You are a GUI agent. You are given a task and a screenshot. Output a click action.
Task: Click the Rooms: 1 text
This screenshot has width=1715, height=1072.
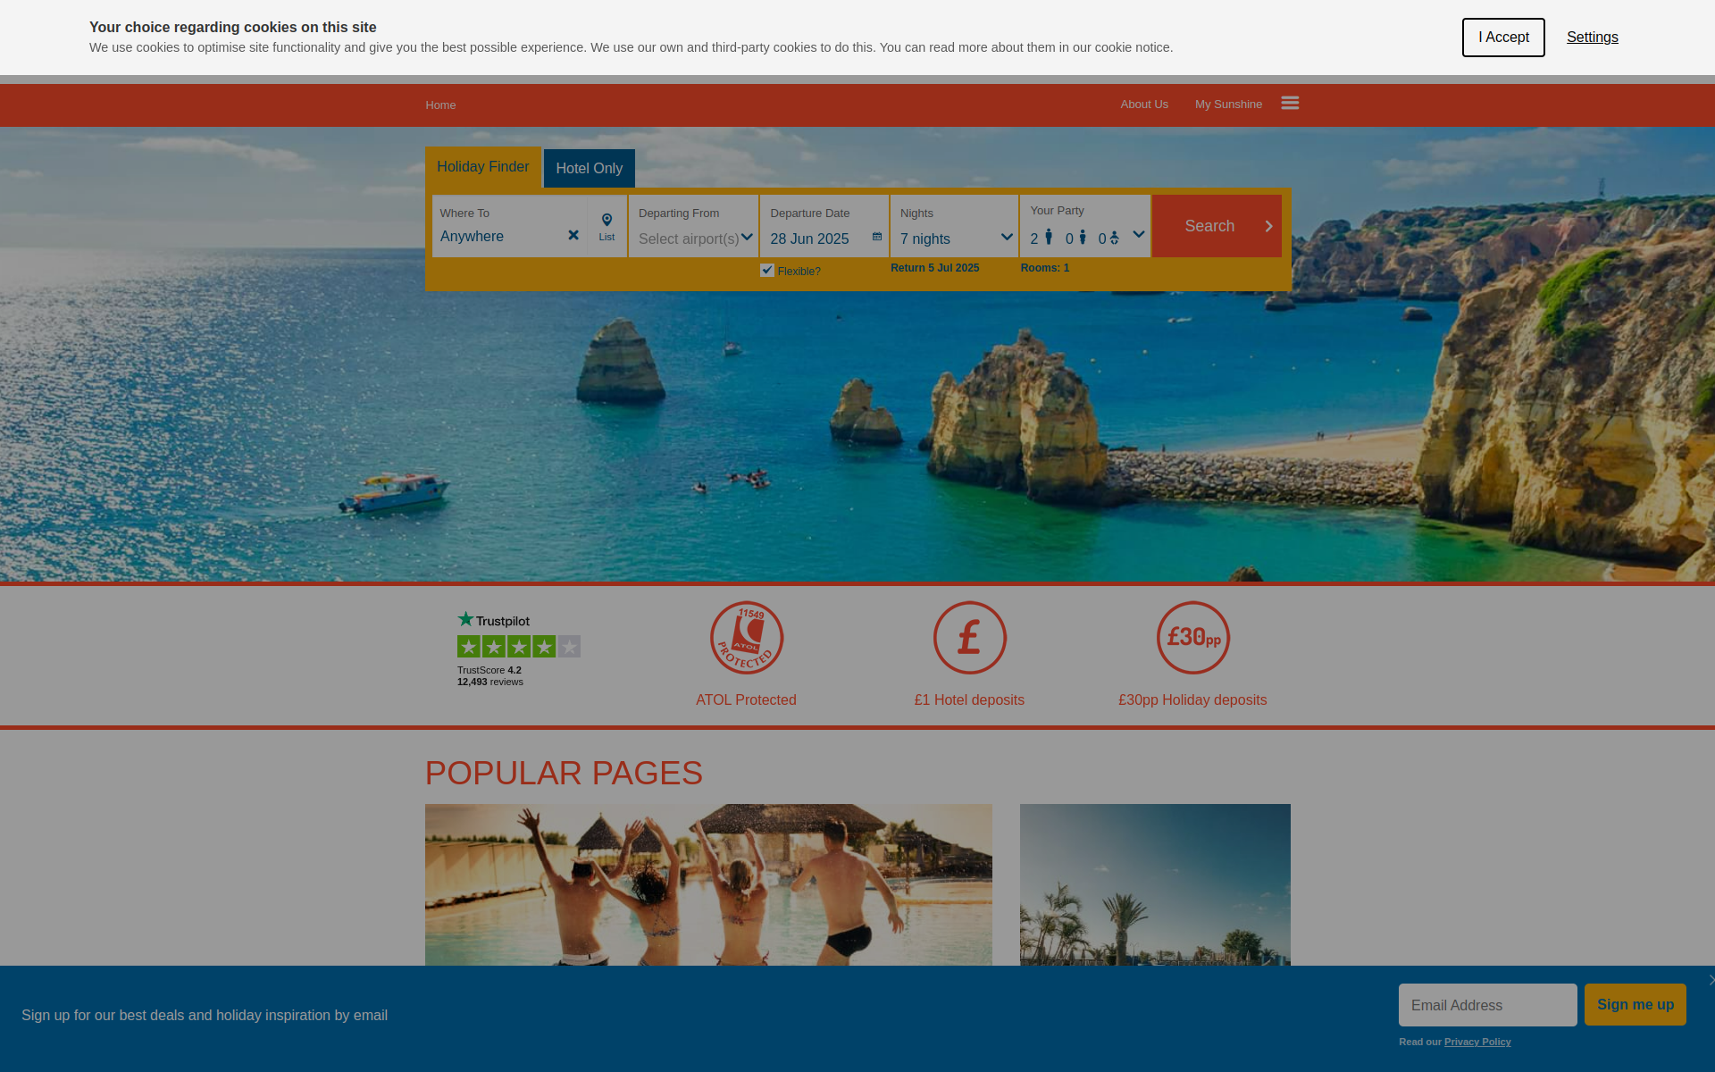[1045, 268]
